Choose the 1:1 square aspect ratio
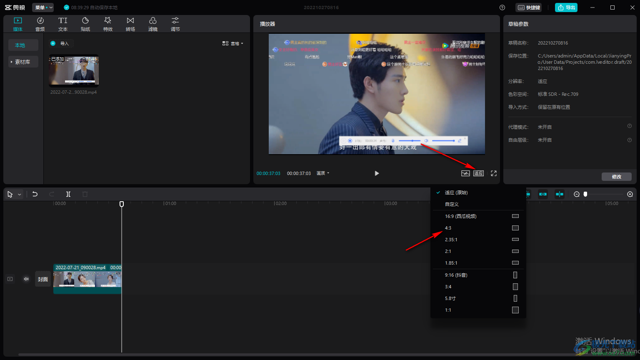 tap(478, 310)
